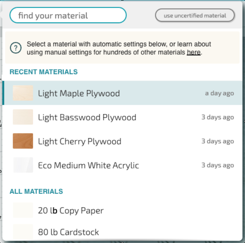Screen dimensions: 245x243
Task: Click '3 days ago' beside Light Basswood Plywood
Action: (218, 118)
